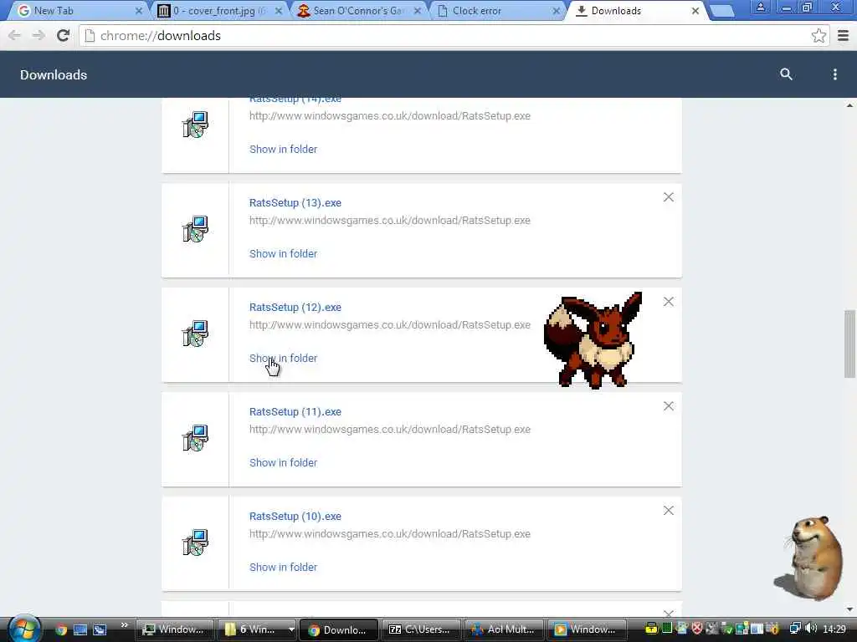Go back to the previous page
Screen dimensions: 857x642
(x=14, y=35)
